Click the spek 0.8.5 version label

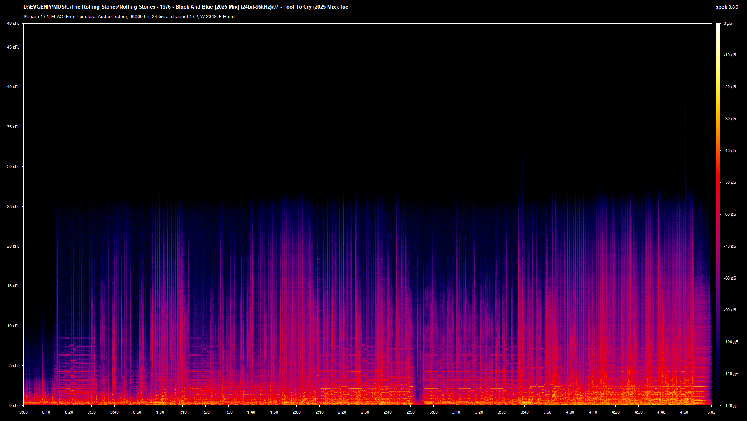[726, 7]
